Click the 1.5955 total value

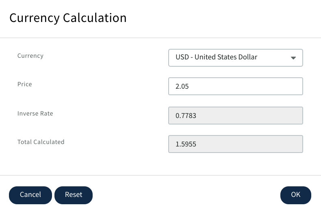pos(186,144)
